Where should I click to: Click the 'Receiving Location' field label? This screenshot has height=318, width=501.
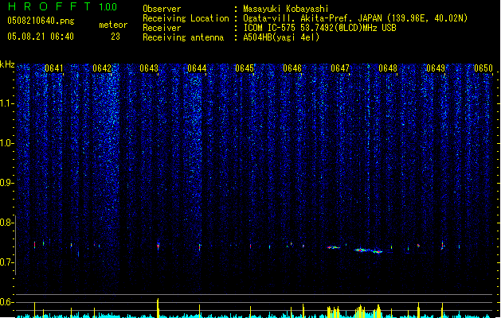(186, 18)
